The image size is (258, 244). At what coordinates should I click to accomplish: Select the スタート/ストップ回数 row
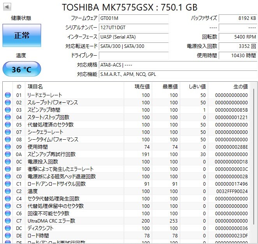click(x=126, y=117)
